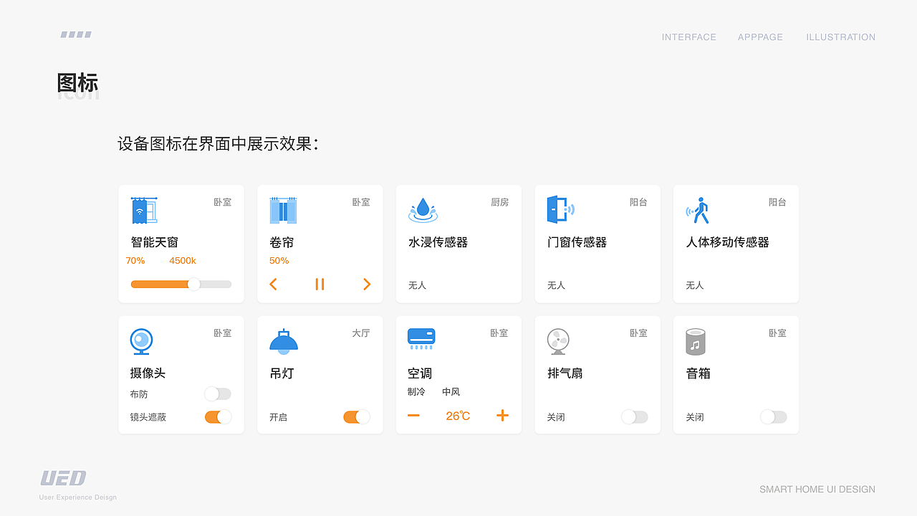Screen dimensions: 917x516
Task: Pause the curtain using the pause button
Action: pyautogui.click(x=320, y=284)
